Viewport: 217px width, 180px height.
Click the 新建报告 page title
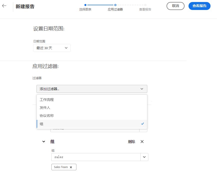pyautogui.click(x=25, y=6)
